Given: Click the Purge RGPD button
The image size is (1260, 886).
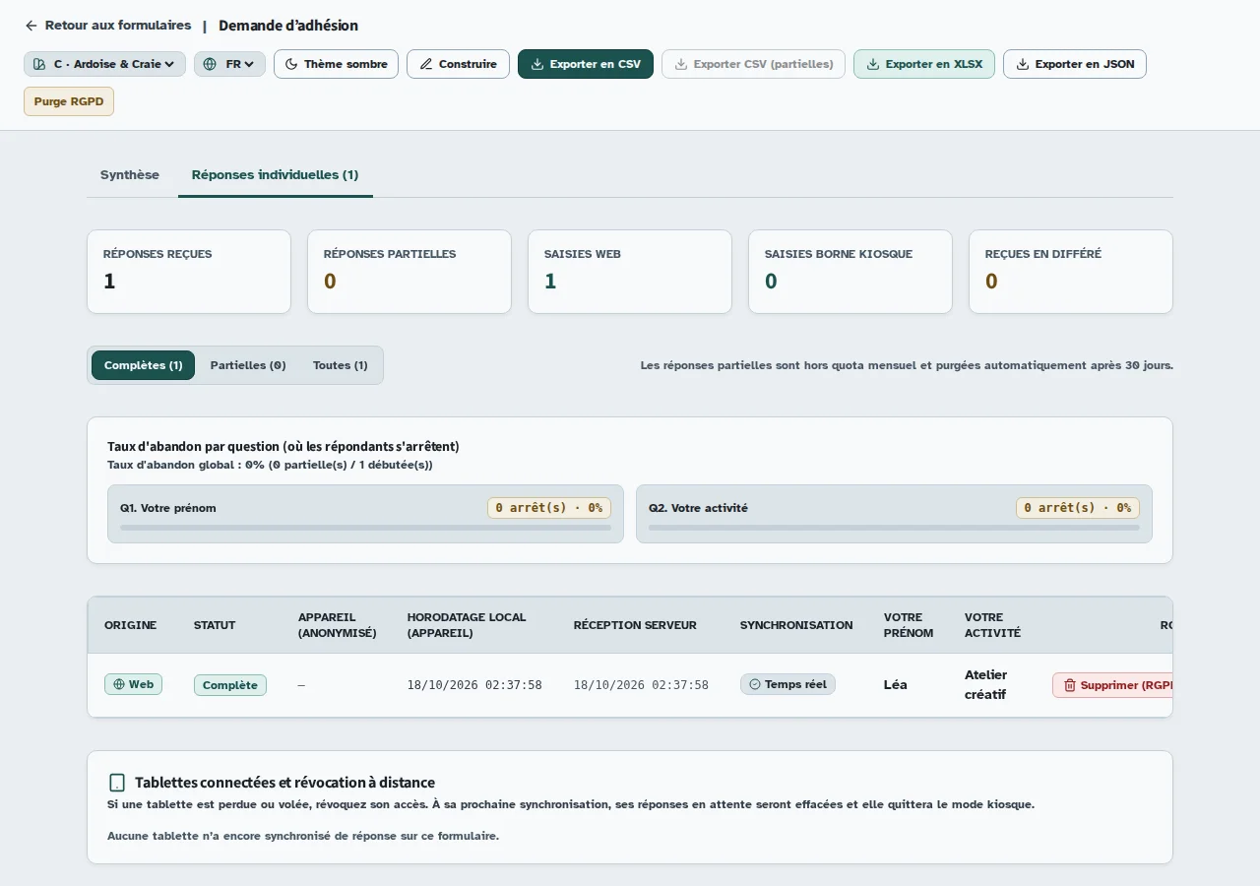Looking at the screenshot, I should click(69, 101).
